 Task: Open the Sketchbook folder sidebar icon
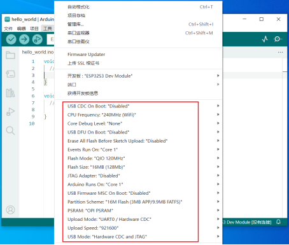tap(10, 55)
